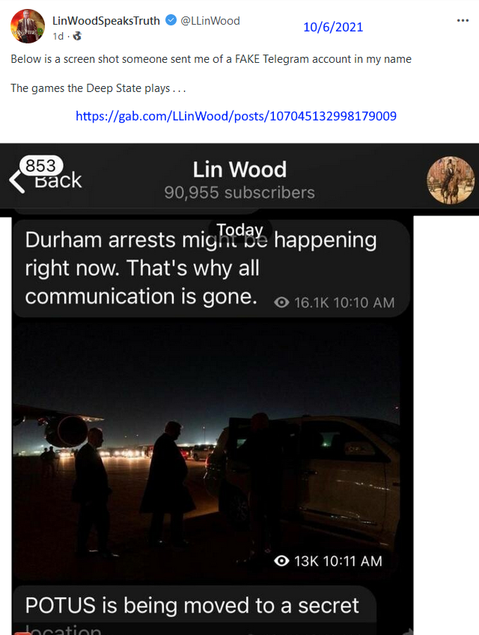Tap the Back chevron arrow in Telegram
479x635 pixels.
point(16,182)
